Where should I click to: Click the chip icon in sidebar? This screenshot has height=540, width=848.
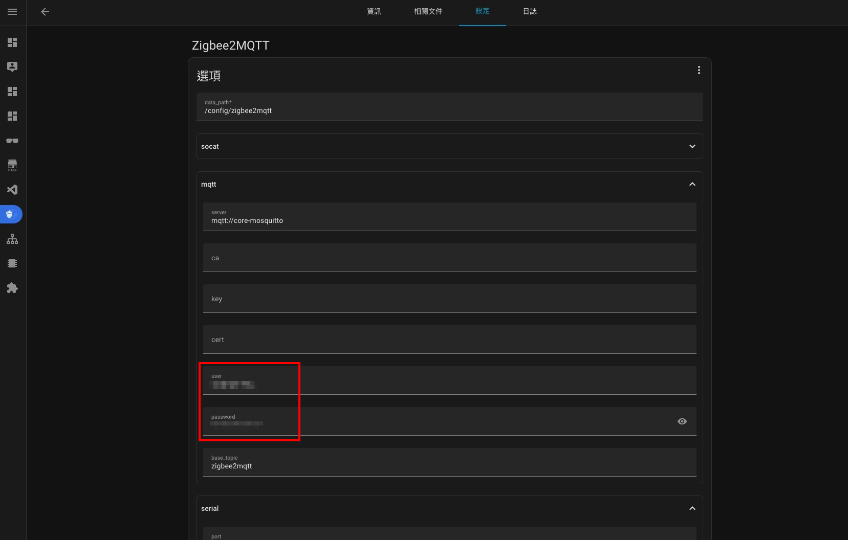pyautogui.click(x=12, y=263)
